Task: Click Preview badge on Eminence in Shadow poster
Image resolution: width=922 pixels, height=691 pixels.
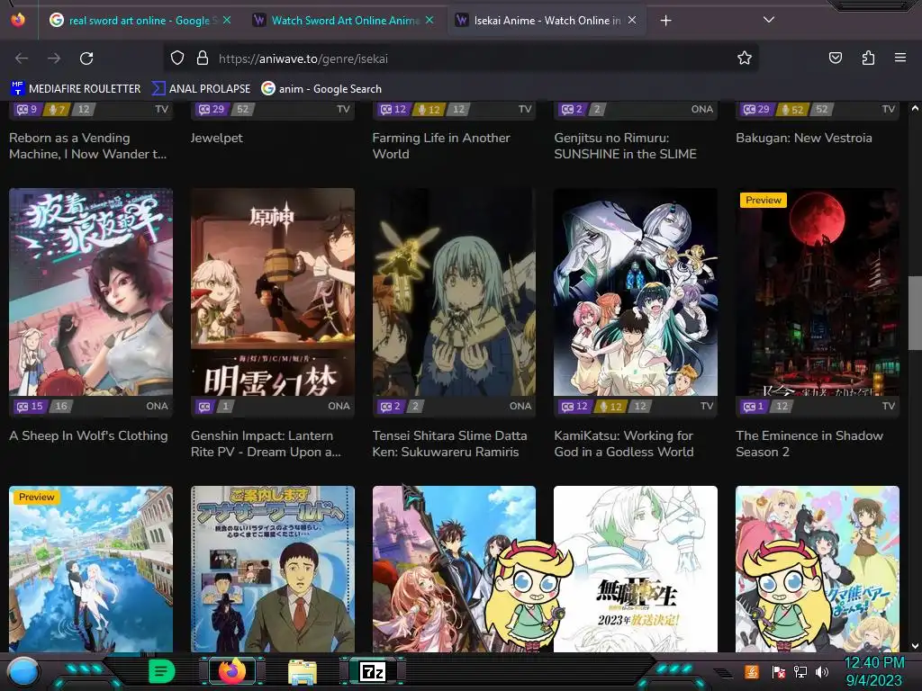Action: click(x=764, y=201)
